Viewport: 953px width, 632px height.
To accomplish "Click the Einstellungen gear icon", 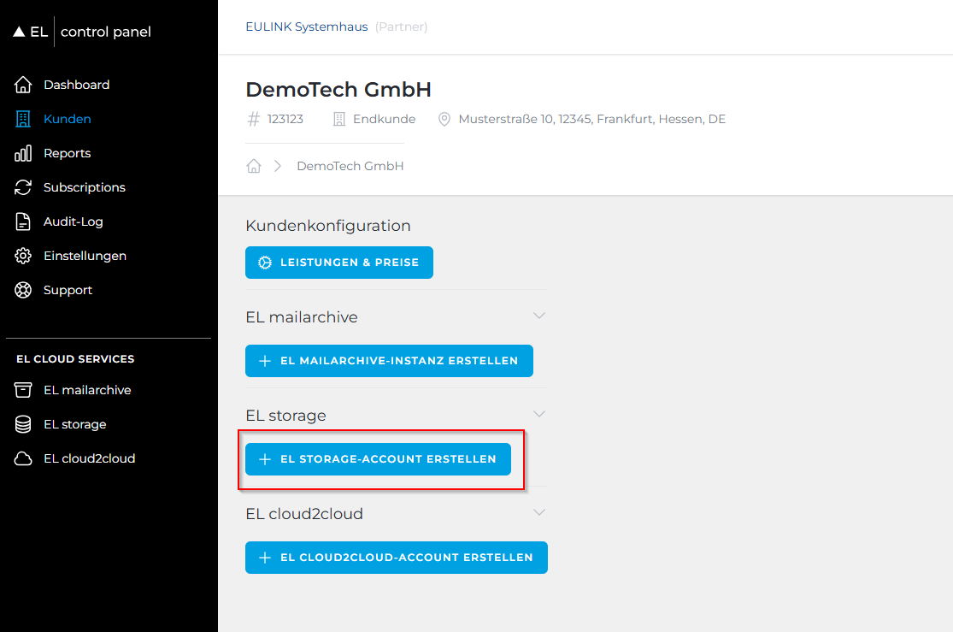I will [x=23, y=256].
